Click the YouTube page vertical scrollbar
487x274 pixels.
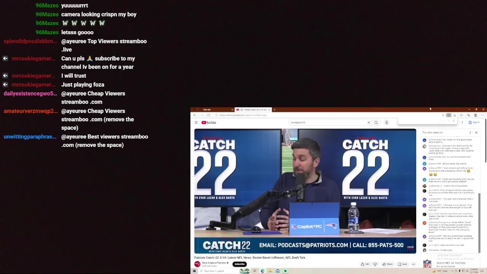click(x=485, y=141)
